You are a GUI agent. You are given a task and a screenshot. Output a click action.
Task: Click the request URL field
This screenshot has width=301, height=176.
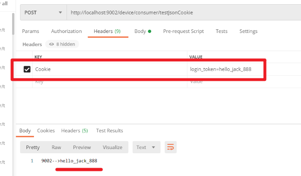click(184, 13)
